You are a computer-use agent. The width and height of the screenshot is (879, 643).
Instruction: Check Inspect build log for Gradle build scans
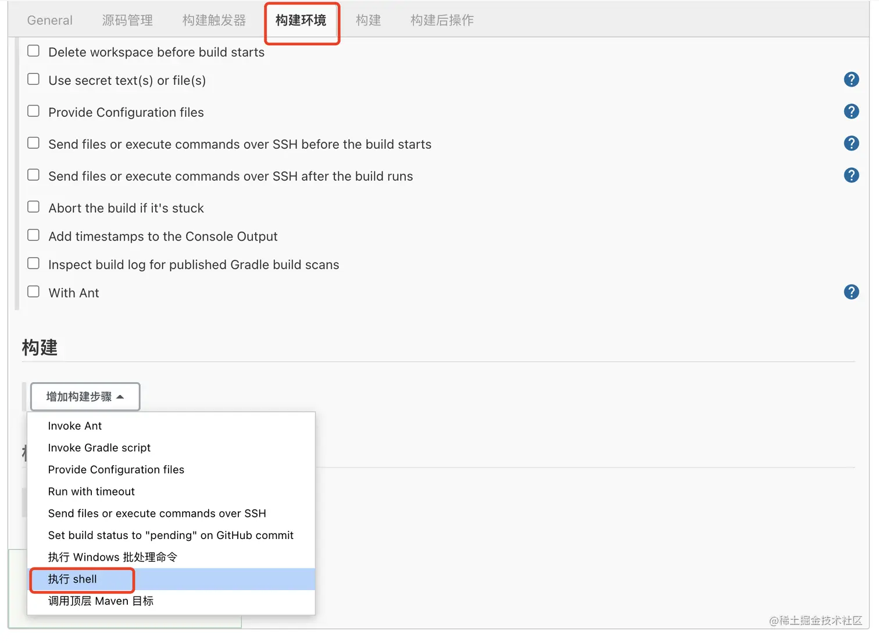pos(34,263)
